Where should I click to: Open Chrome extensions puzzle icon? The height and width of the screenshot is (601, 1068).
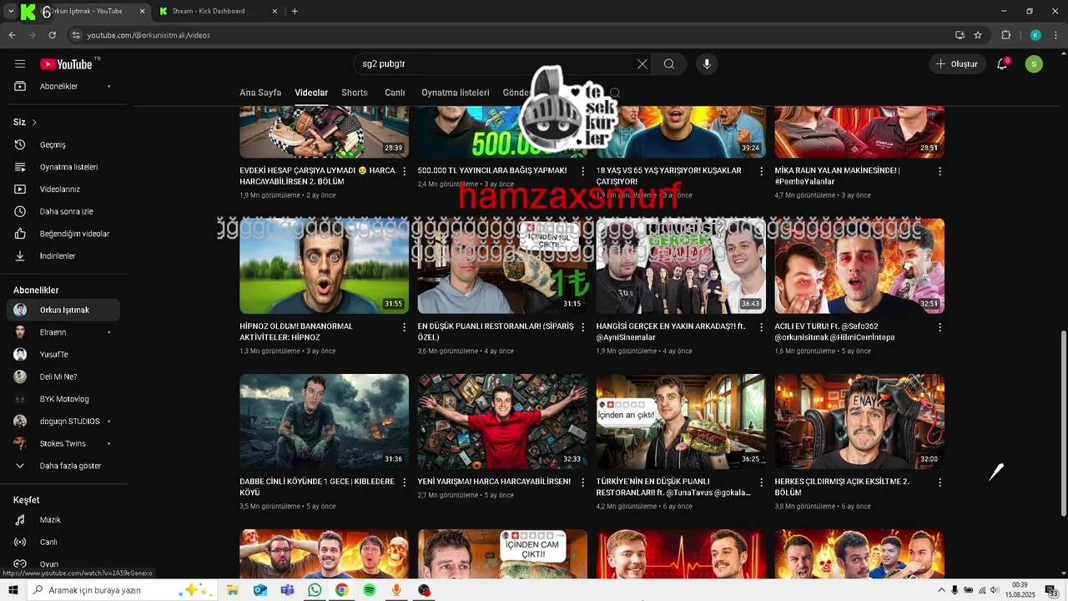click(x=1005, y=35)
